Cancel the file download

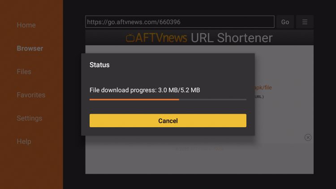point(168,120)
